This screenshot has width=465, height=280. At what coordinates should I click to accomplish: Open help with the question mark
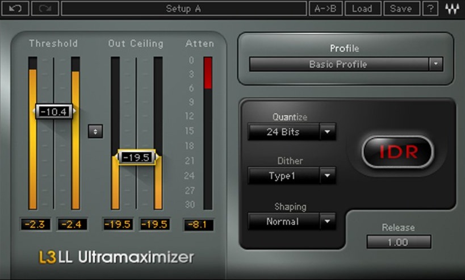point(430,9)
